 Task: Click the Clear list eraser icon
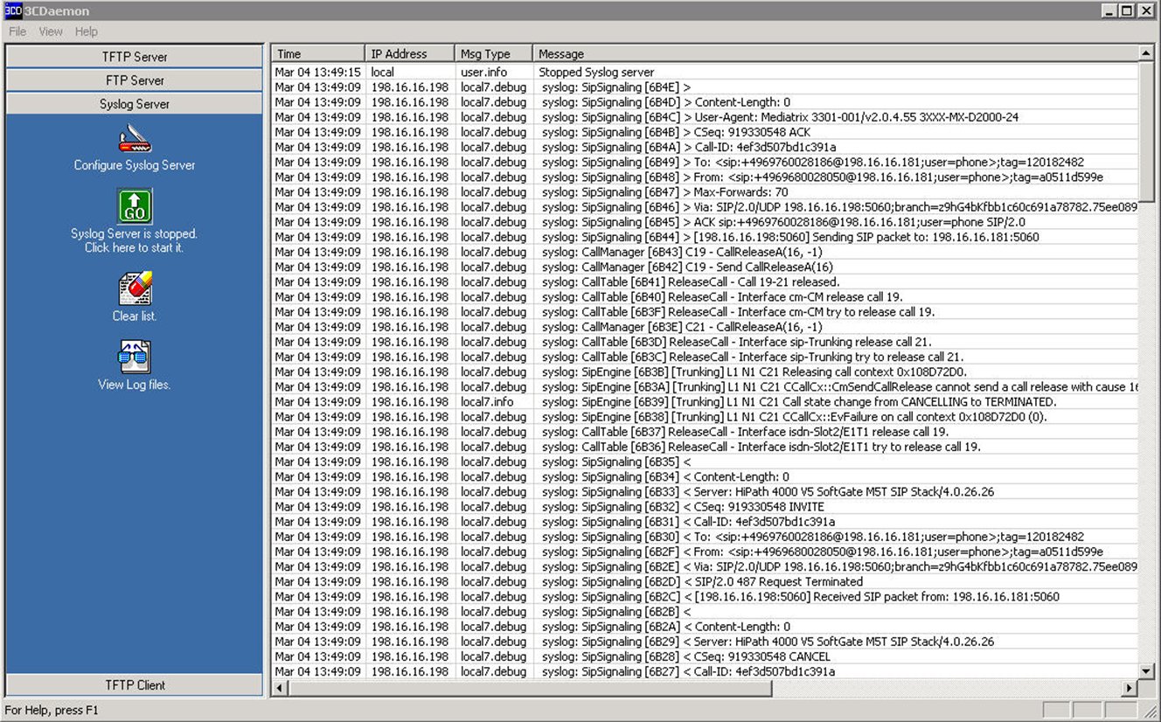click(x=135, y=288)
